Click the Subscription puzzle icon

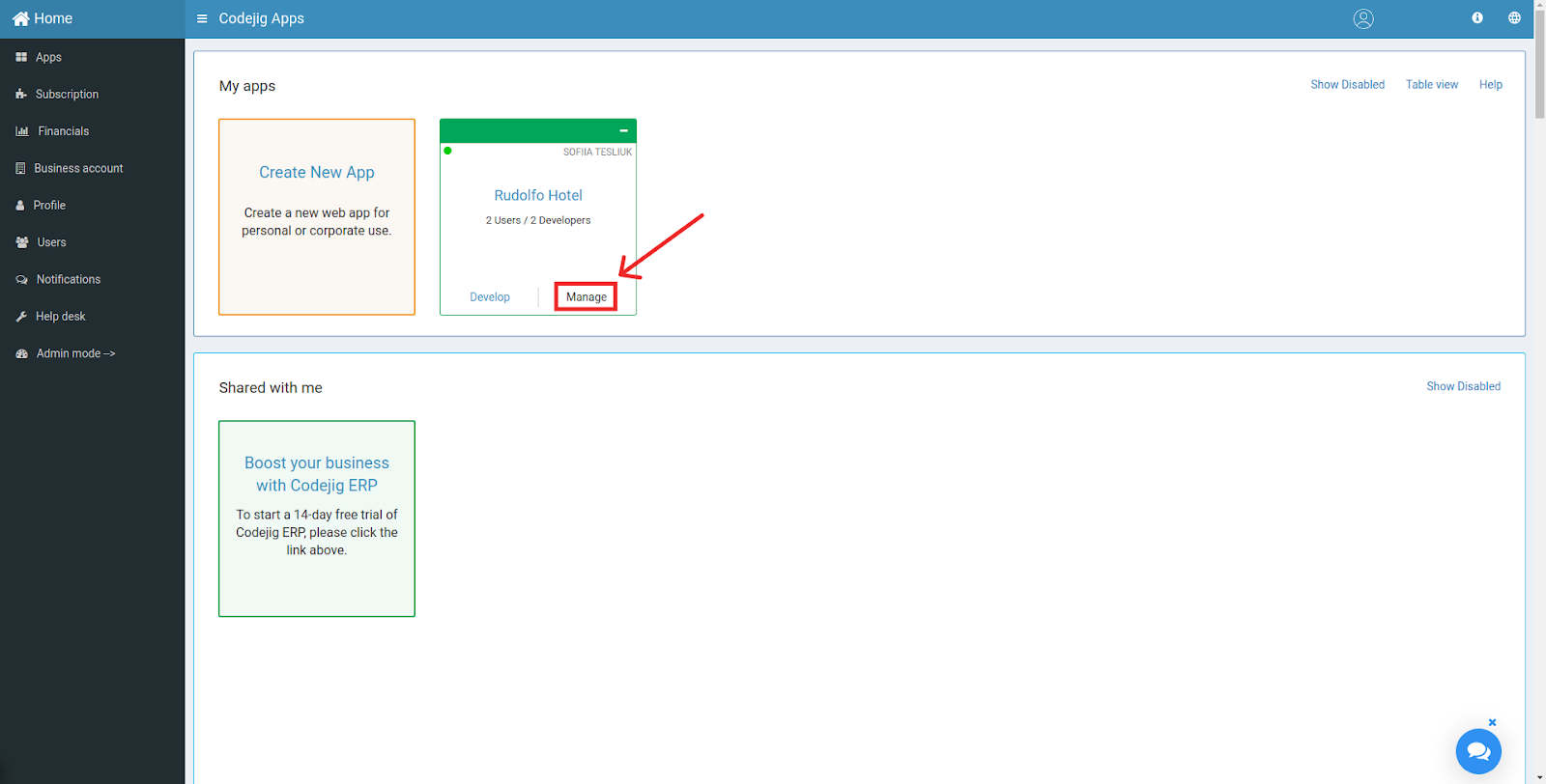click(21, 95)
